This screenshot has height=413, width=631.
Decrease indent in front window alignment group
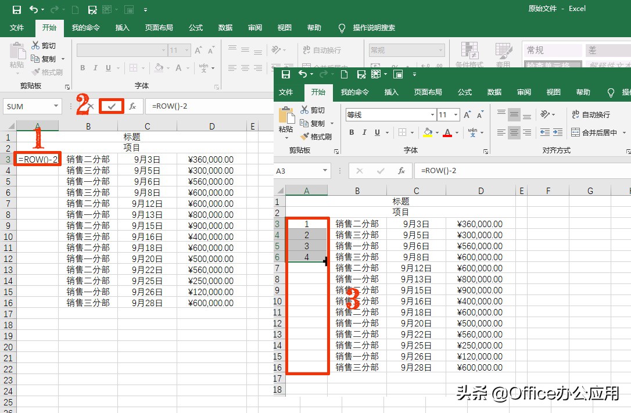pos(545,132)
